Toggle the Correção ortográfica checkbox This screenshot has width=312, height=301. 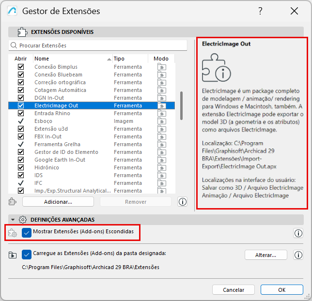click(21, 82)
